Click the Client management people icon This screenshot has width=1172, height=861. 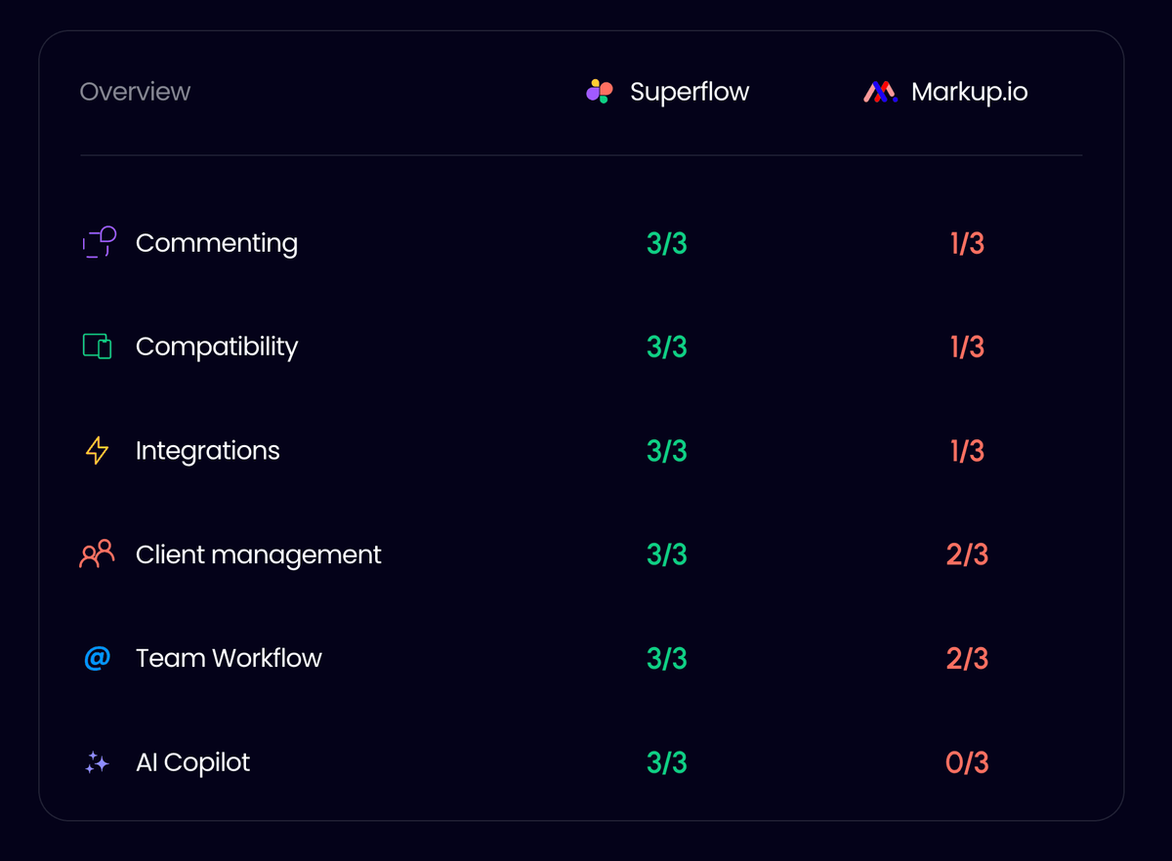[x=97, y=553]
